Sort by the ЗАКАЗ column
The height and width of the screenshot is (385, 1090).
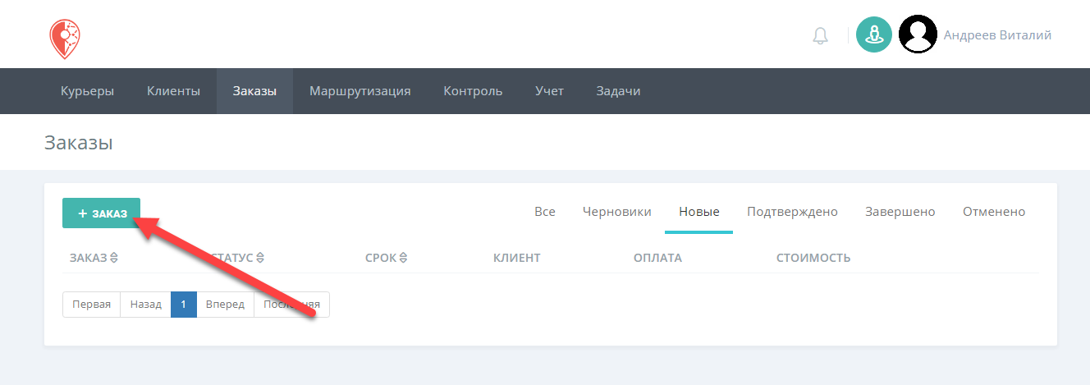pos(94,258)
